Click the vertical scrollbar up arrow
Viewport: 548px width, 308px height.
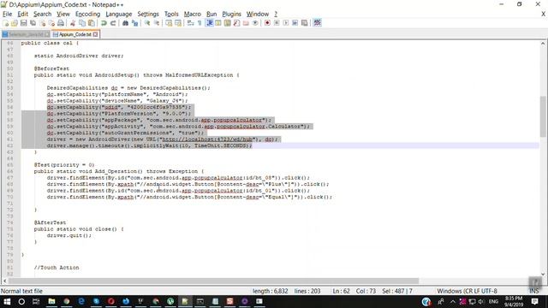543,44
